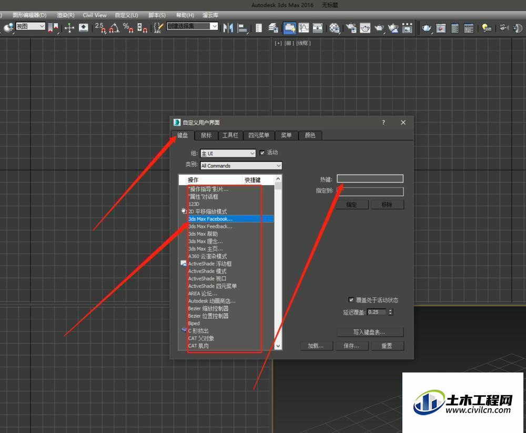This screenshot has width=526, height=433.
Task: Toggle the Spinner Snap tool
Action: click(x=142, y=27)
